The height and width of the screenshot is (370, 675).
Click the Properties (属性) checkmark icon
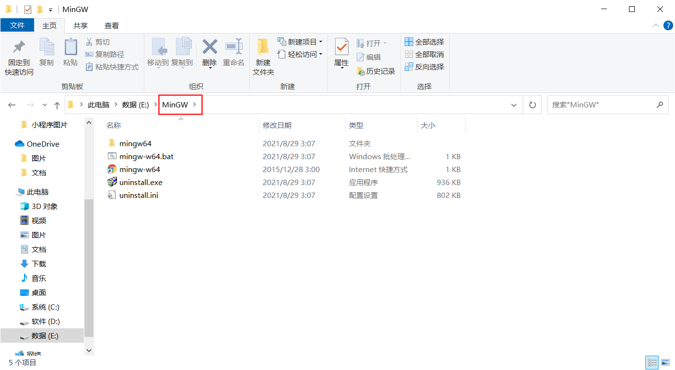341,47
